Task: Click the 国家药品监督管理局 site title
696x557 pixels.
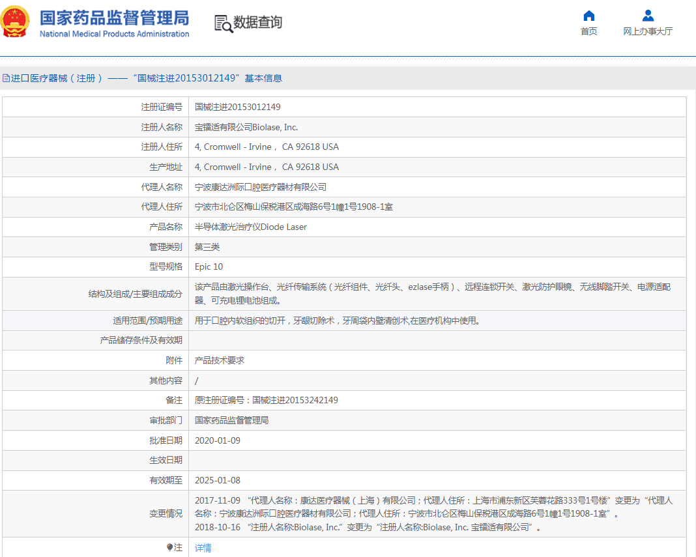Action: (114, 17)
